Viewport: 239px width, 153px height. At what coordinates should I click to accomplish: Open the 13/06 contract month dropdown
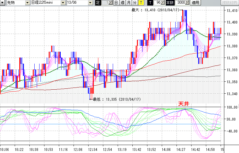90,3
